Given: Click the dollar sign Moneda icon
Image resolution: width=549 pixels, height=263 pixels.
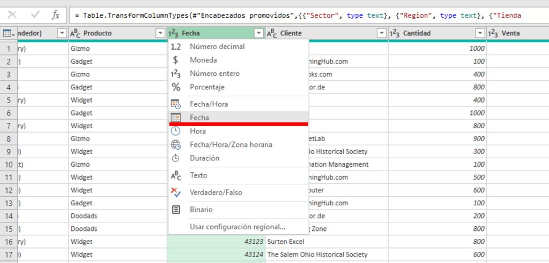Looking at the screenshot, I should 176,60.
